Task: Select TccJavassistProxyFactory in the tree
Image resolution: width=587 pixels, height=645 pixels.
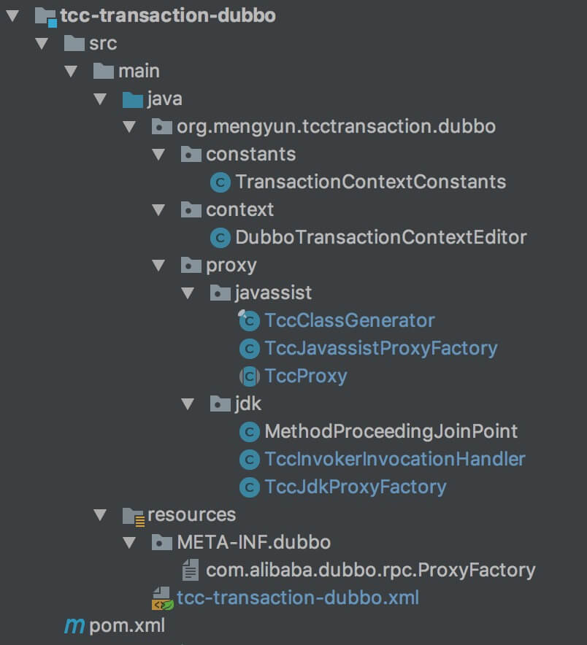Action: [381, 349]
